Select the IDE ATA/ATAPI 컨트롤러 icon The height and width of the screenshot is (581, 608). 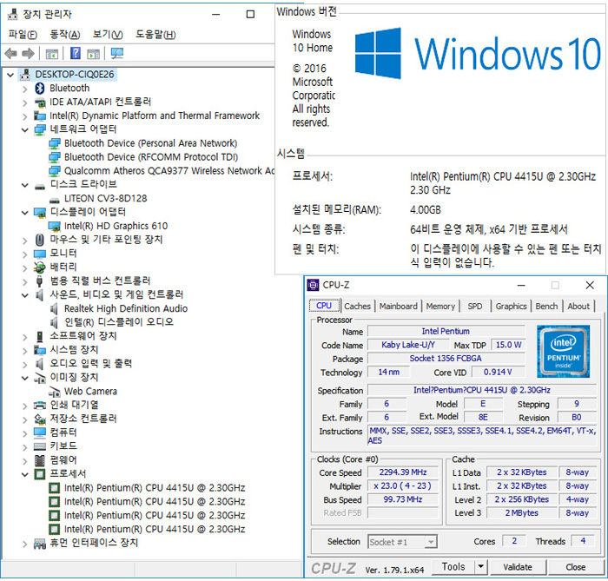pyautogui.click(x=40, y=102)
